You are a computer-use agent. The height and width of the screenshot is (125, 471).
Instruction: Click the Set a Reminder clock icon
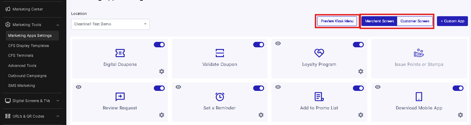[220, 97]
